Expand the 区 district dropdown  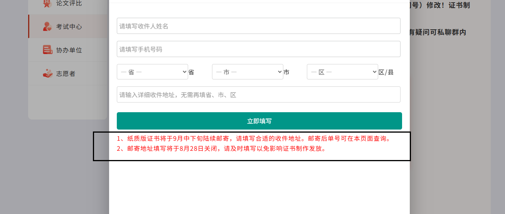[x=342, y=72]
